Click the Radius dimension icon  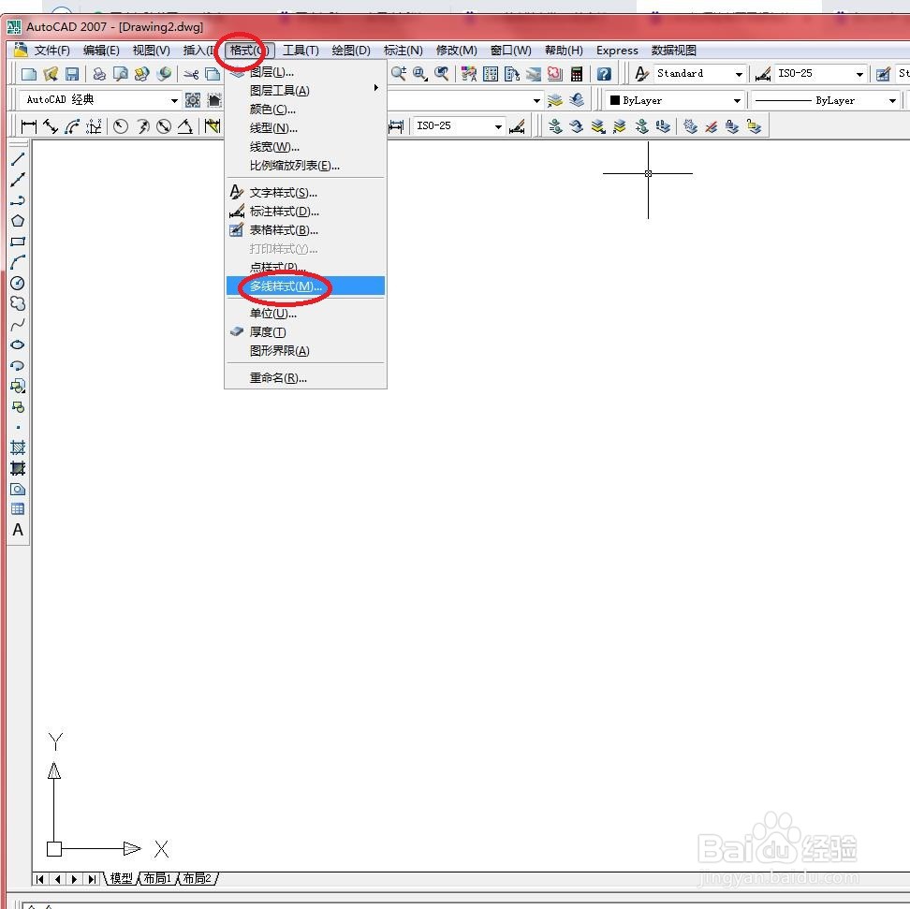point(121,126)
